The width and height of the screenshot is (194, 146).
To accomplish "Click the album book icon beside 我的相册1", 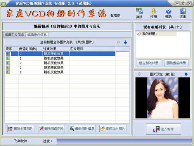I will (x=139, y=34).
